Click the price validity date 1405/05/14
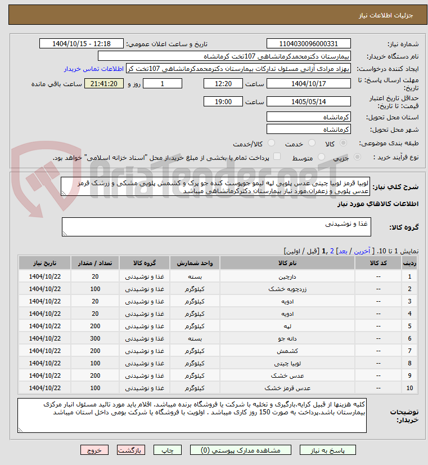The width and height of the screenshot is (428, 465). click(309, 101)
